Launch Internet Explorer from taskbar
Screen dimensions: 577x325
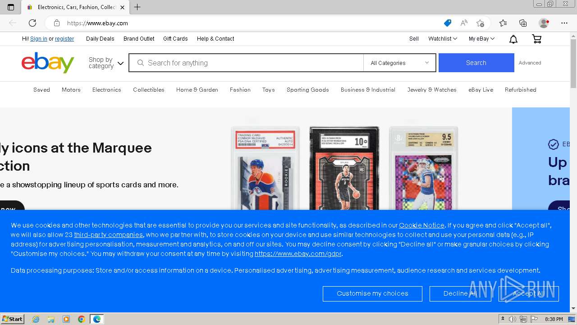(36, 319)
